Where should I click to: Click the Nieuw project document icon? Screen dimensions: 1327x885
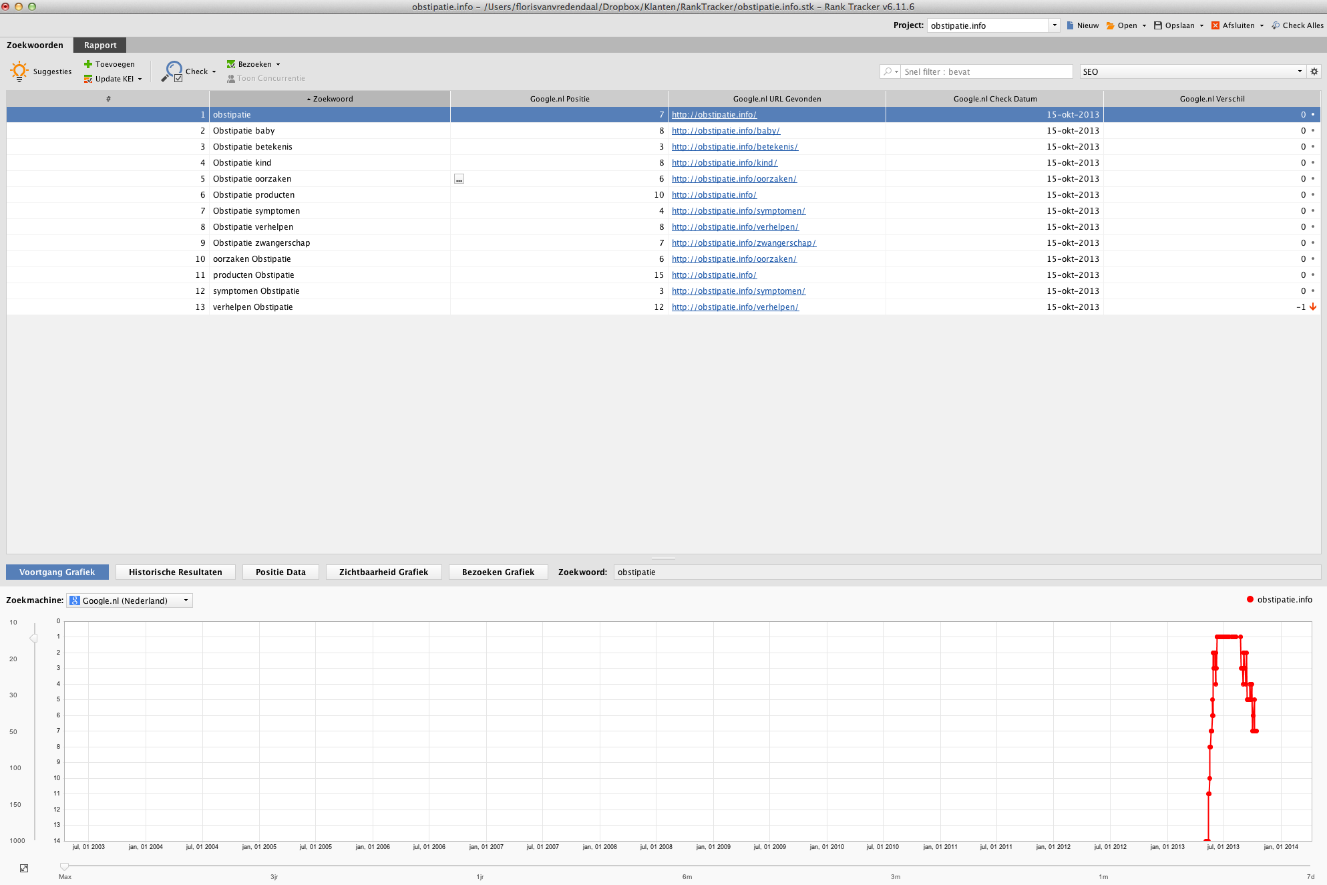tap(1070, 25)
